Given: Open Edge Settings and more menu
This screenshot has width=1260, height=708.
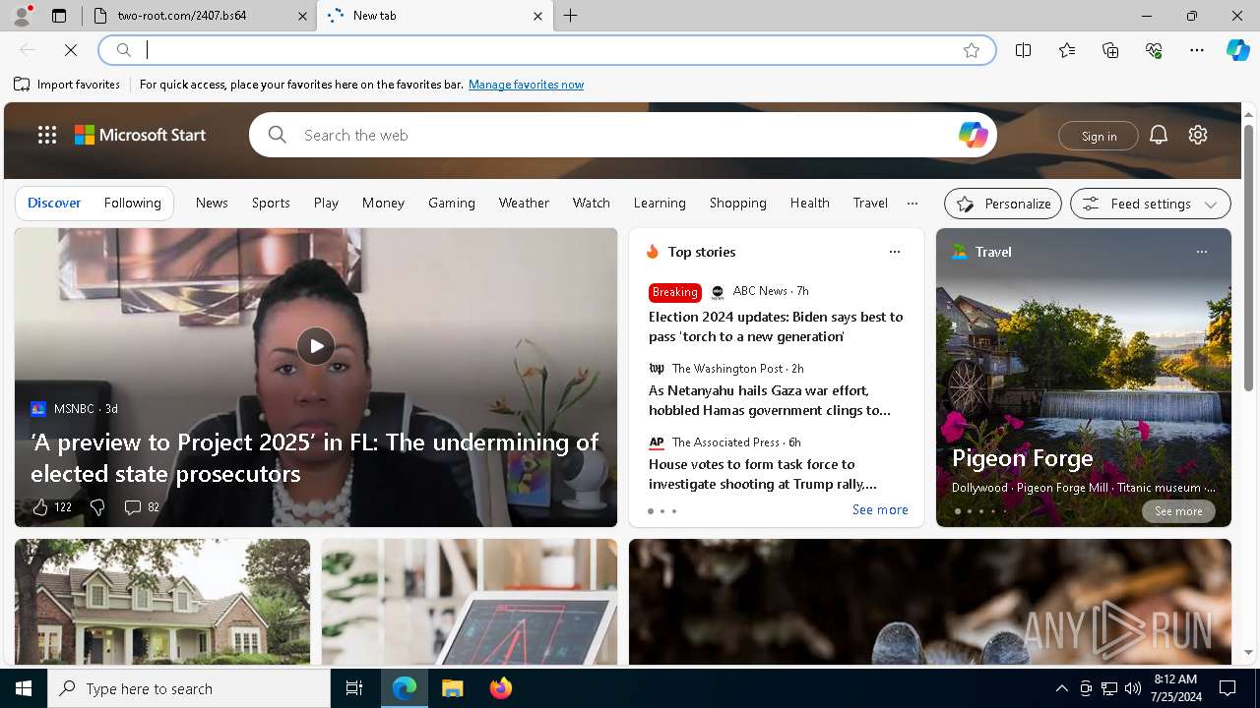Looking at the screenshot, I should [1197, 50].
